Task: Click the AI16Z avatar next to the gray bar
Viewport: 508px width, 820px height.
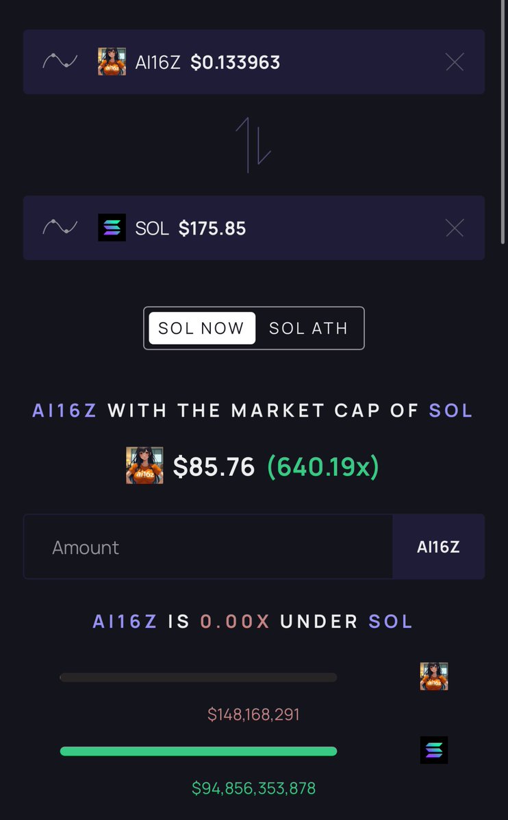Action: point(433,676)
